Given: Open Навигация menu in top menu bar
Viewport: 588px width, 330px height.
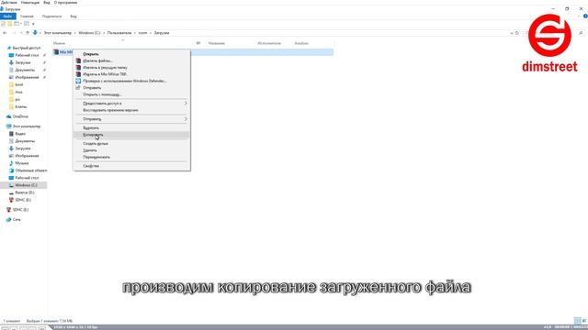Looking at the screenshot, I should (30, 3).
